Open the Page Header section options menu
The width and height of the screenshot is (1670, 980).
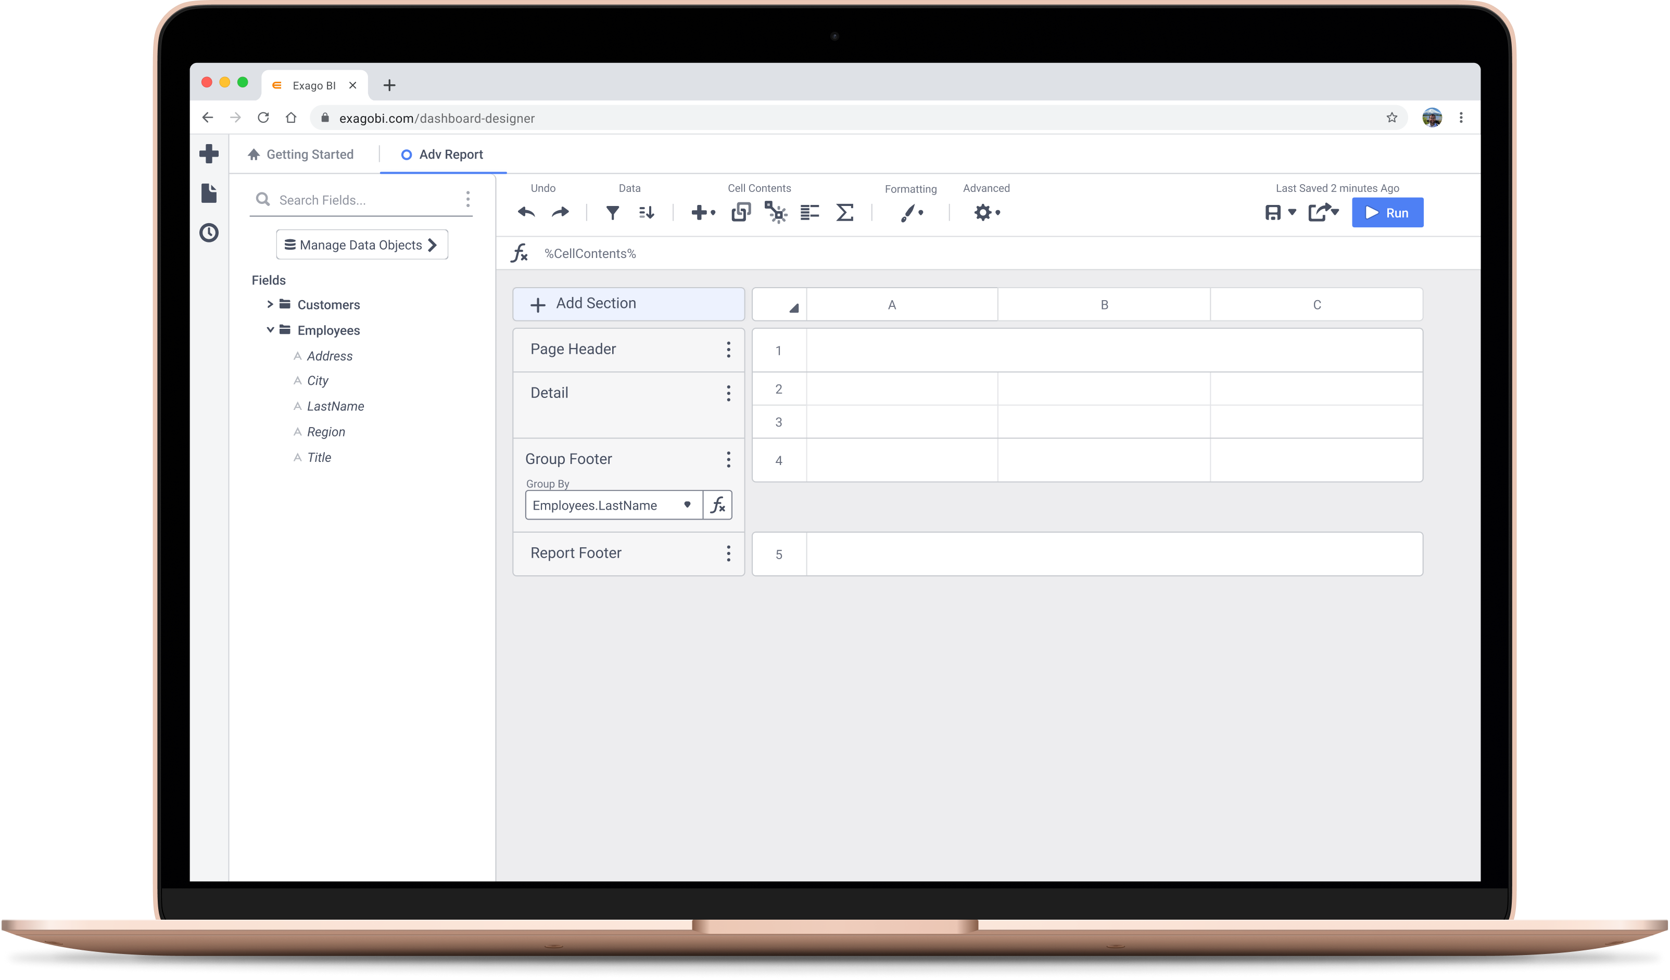click(x=728, y=349)
